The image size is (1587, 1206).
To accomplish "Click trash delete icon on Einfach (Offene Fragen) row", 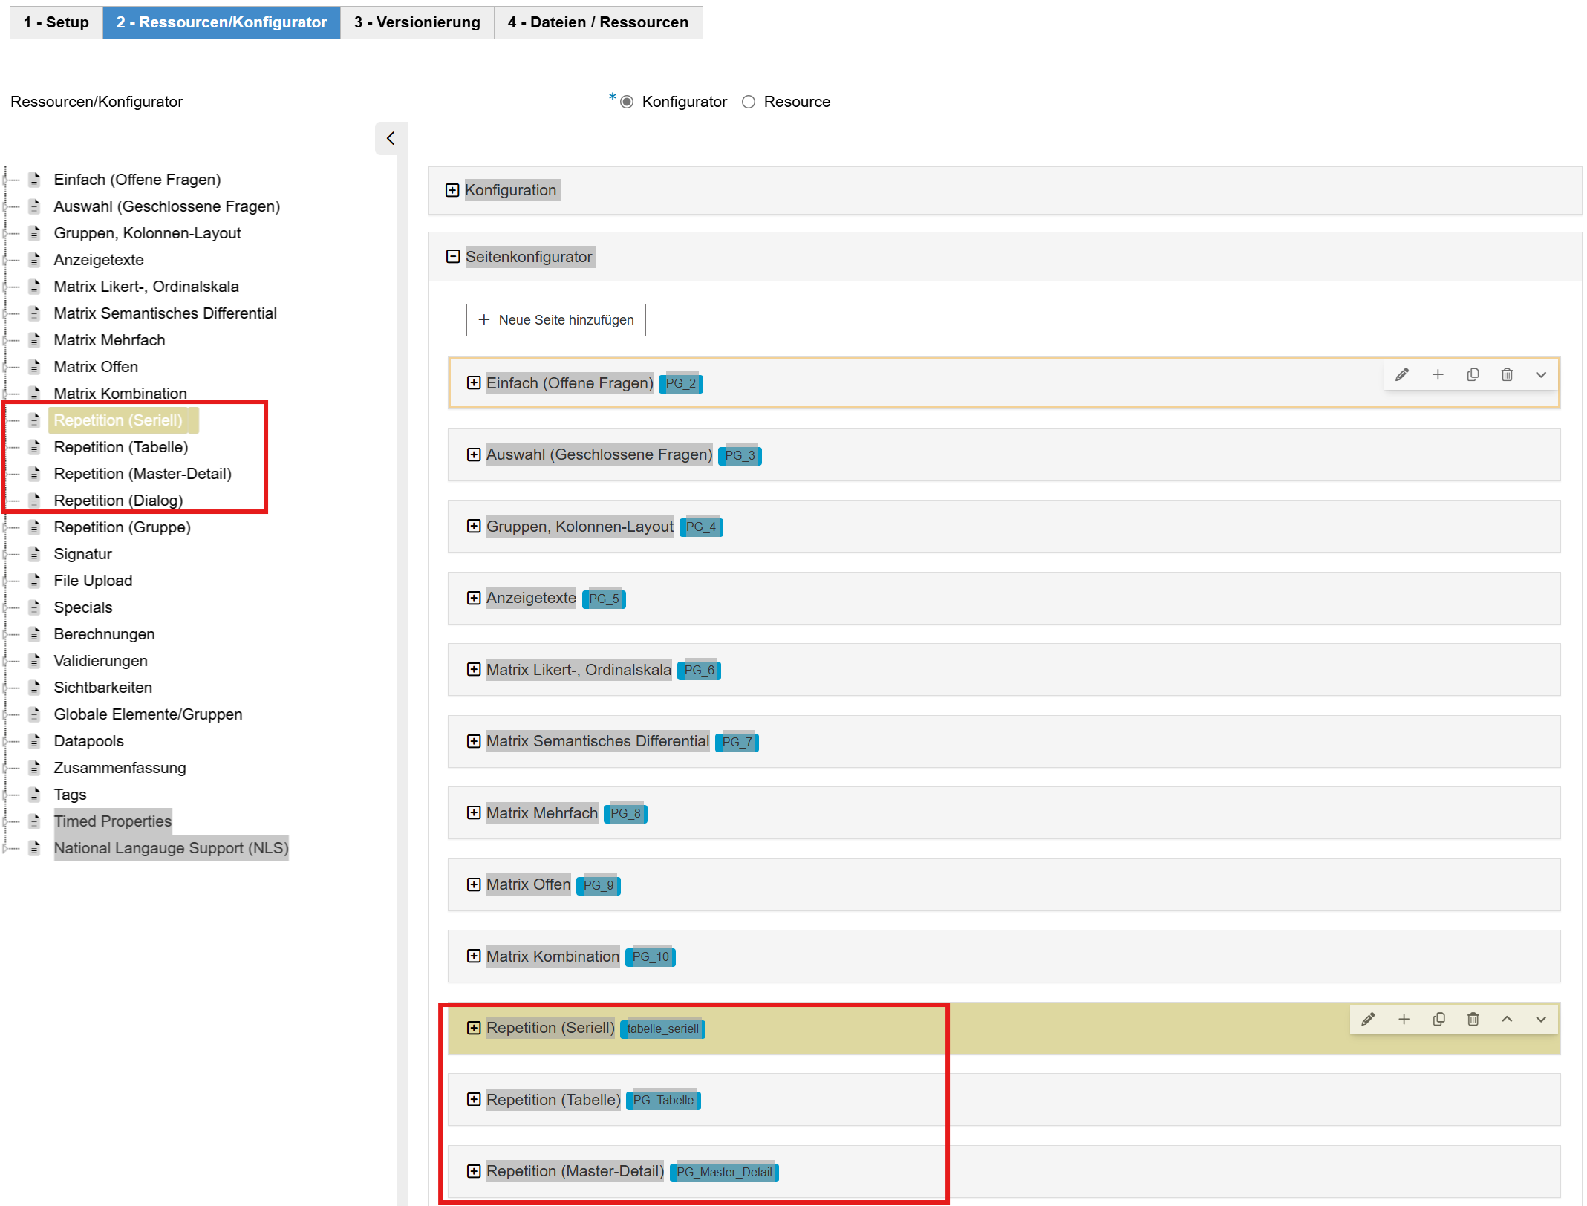I will click(1506, 374).
